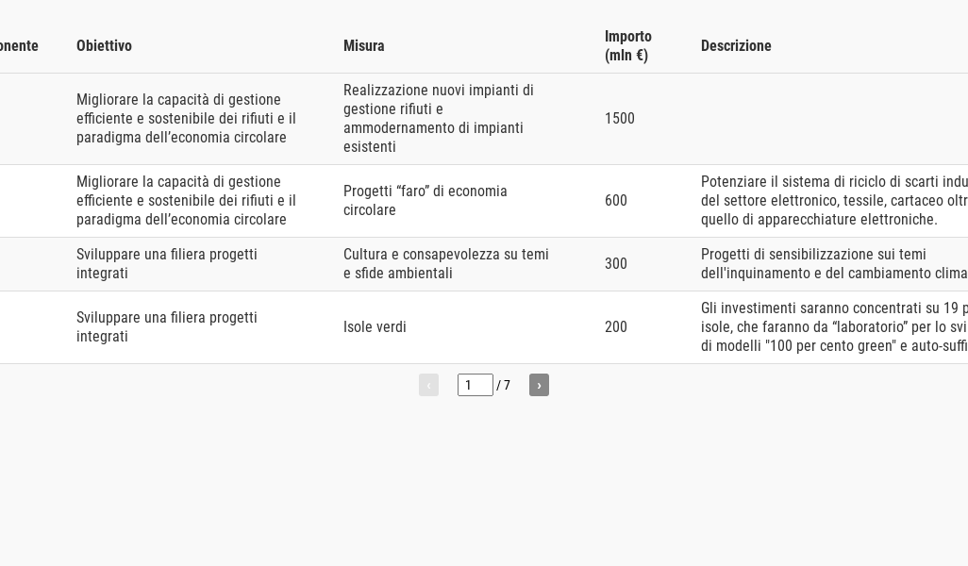968x566 pixels.
Task: Click the objective cell in the 1500 row
Action: coord(186,119)
